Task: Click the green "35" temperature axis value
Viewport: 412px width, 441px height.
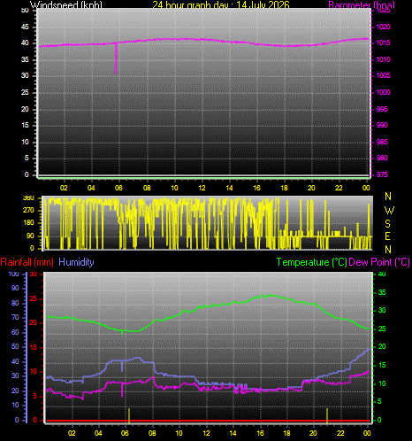Action: (x=382, y=292)
